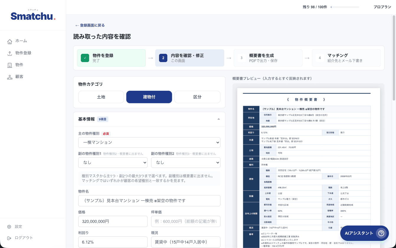
Task: Open 物件登録 in the sidebar
Action: tap(33, 53)
